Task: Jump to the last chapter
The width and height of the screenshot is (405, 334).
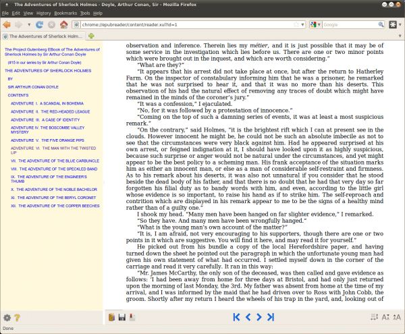Action: pos(271,317)
